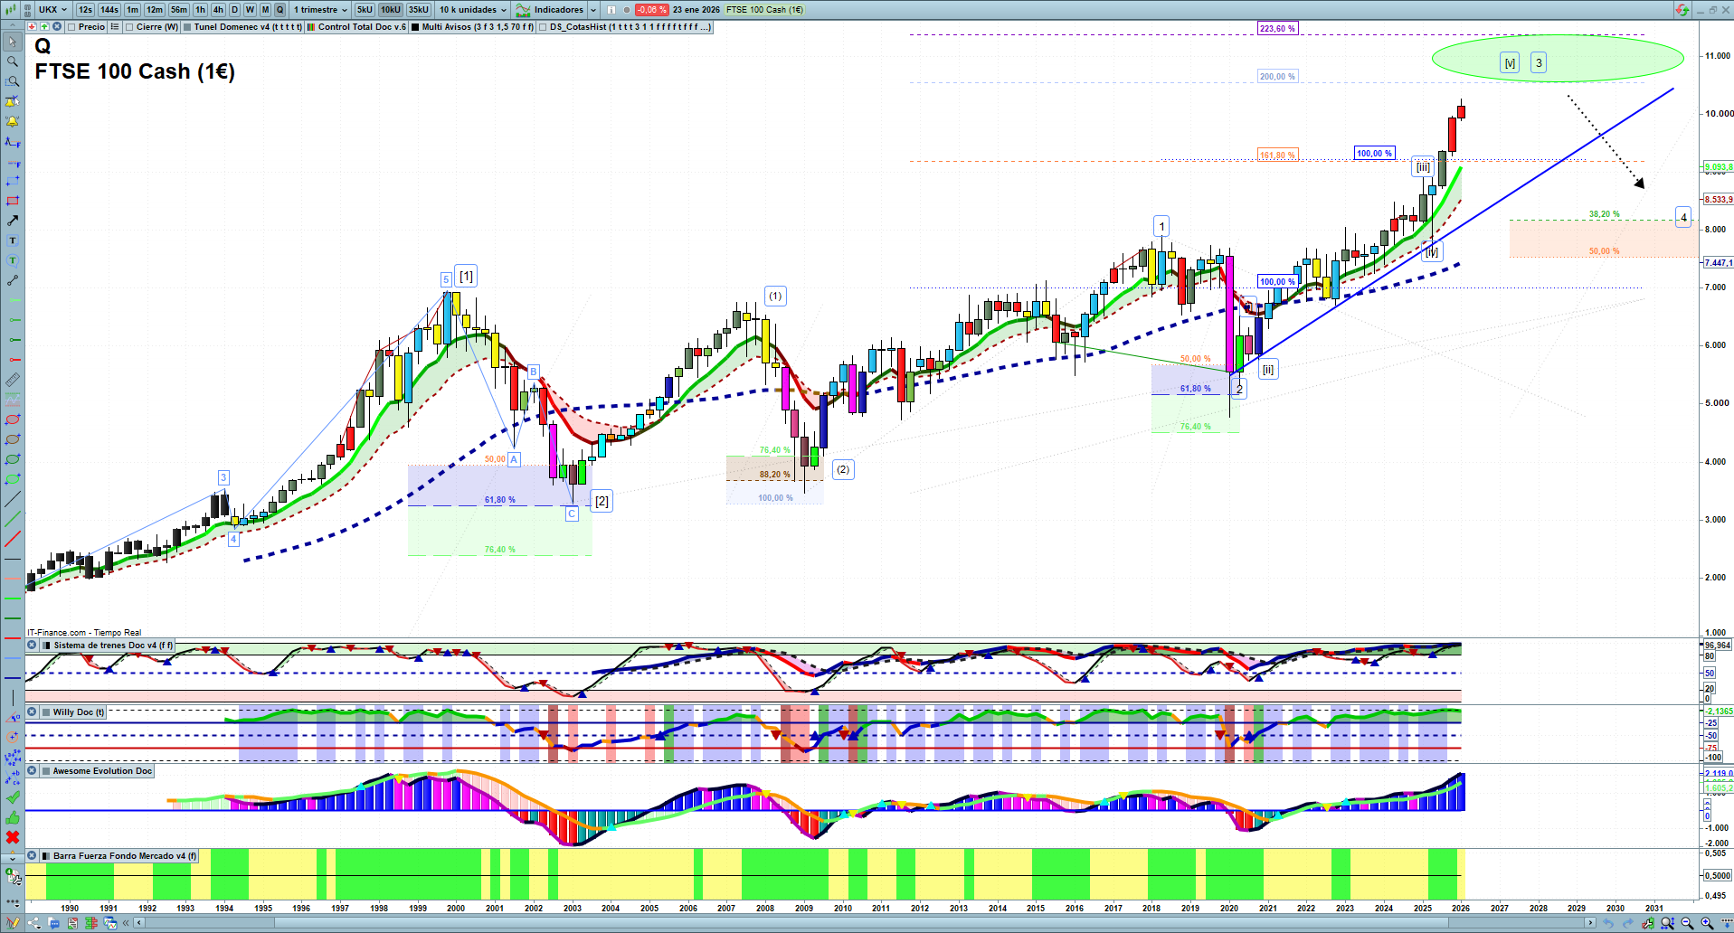The height and width of the screenshot is (933, 1734).
Task: Open the yellow bell alerts tool
Action: point(13,122)
